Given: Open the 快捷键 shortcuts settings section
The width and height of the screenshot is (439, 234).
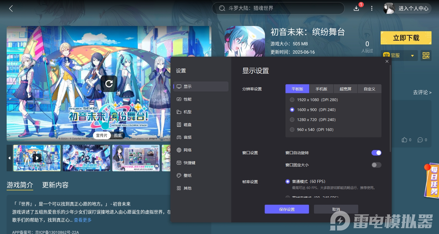Looking at the screenshot, I should point(201,163).
